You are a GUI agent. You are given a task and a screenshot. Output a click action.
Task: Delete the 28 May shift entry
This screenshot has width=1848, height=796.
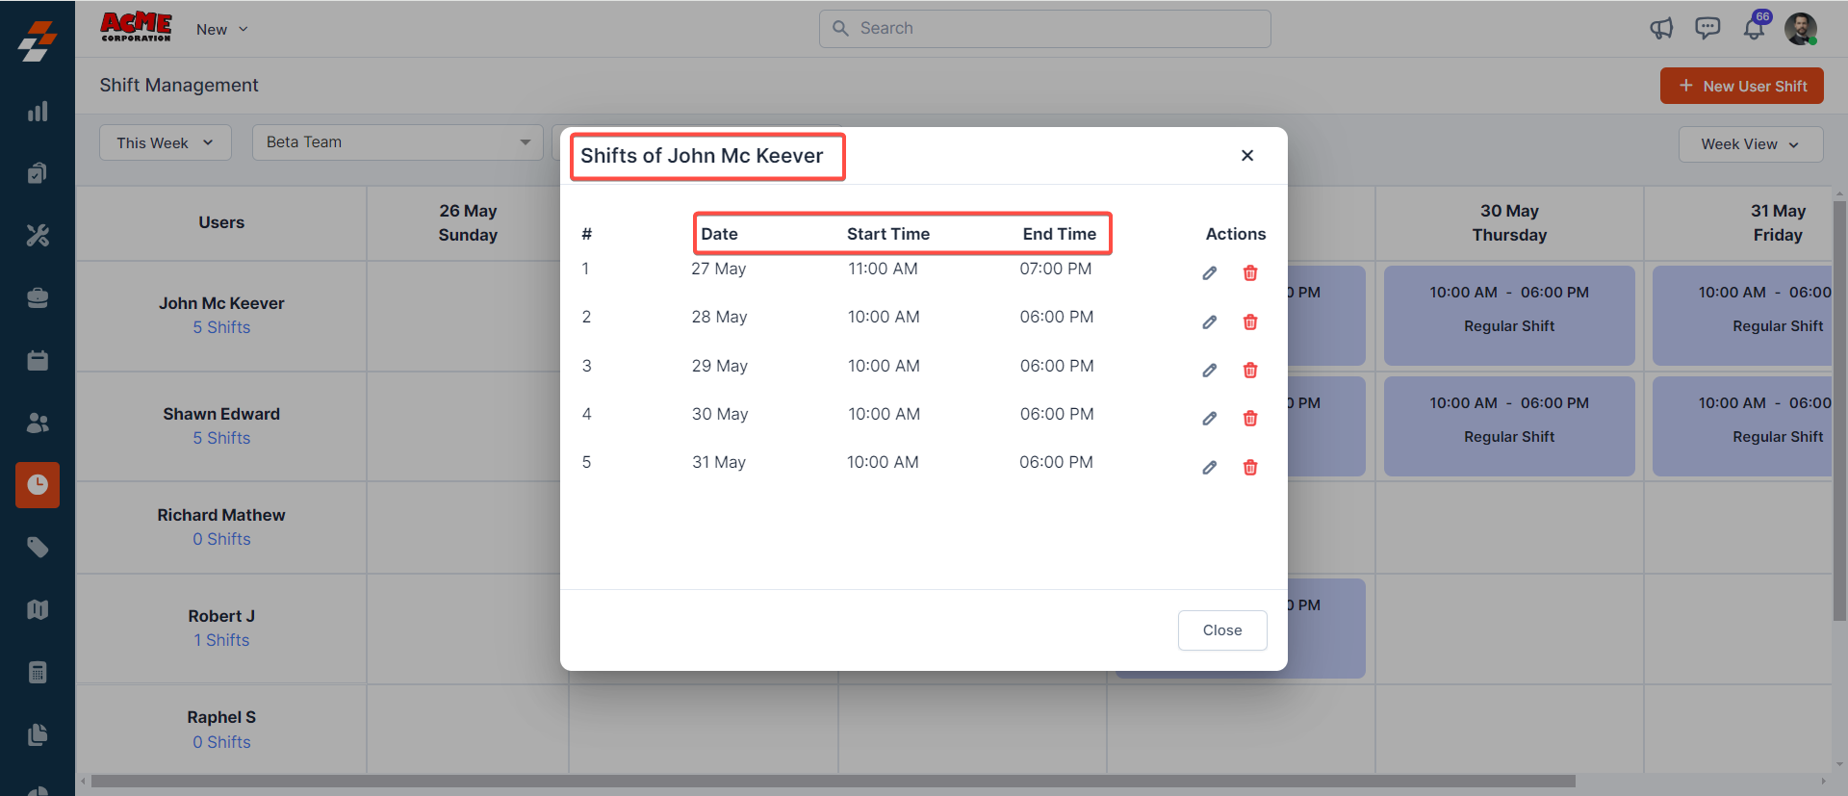click(1249, 322)
